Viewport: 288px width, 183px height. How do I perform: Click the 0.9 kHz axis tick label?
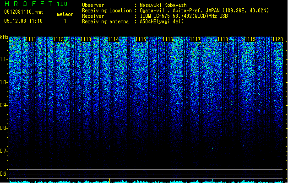pyautogui.click(x=4, y=105)
